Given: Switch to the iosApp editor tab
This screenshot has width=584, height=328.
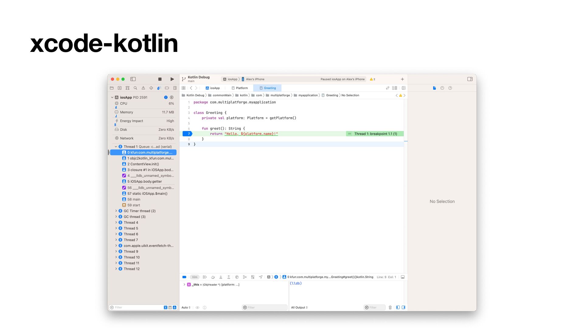Looking at the screenshot, I should pos(213,88).
